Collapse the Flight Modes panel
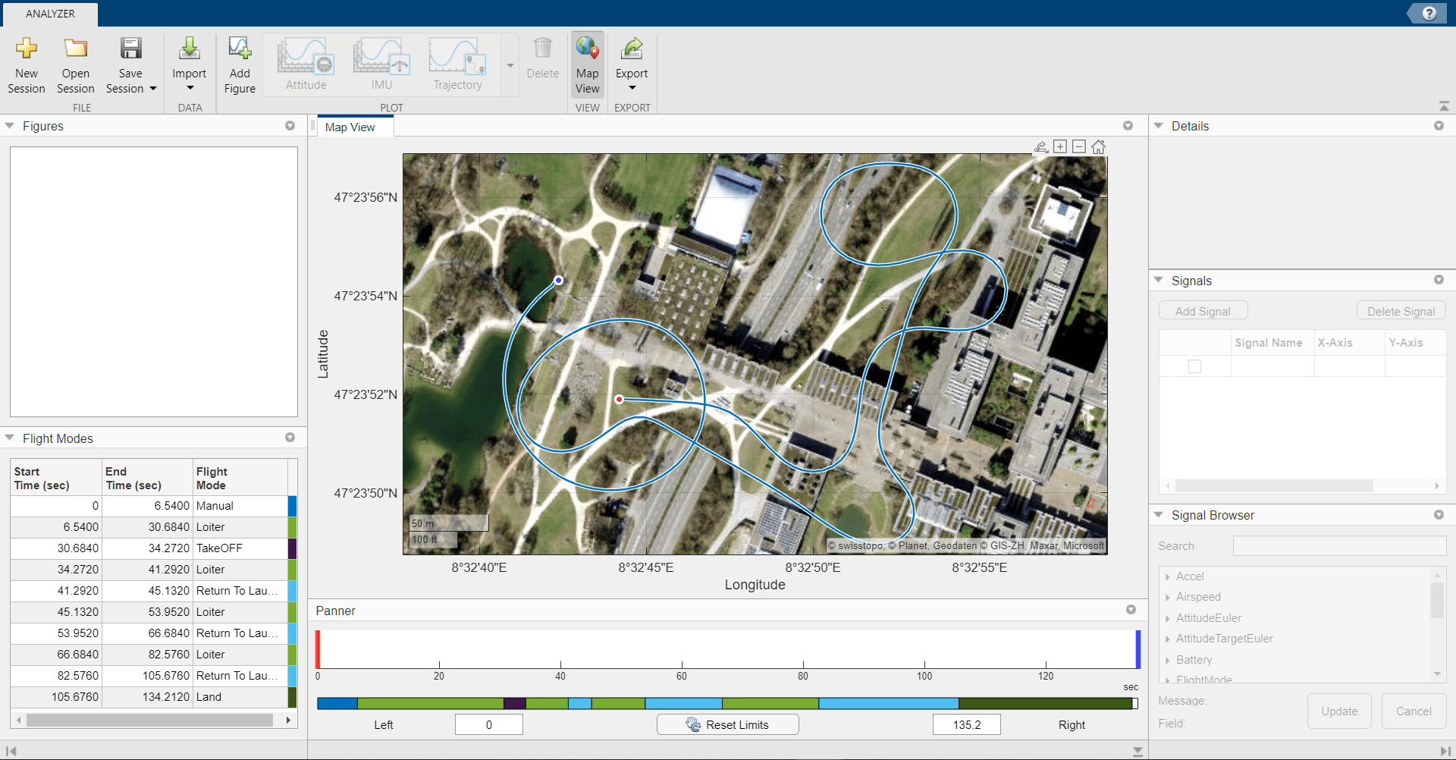Viewport: 1456px width, 760px height. [x=10, y=438]
